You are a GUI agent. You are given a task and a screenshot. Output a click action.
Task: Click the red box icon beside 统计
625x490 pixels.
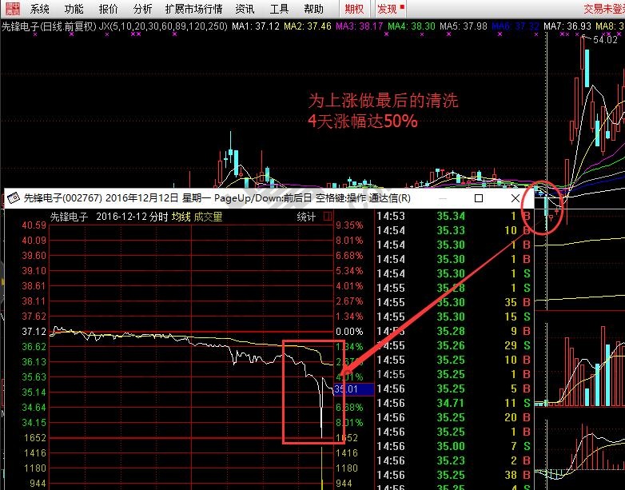pos(328,217)
